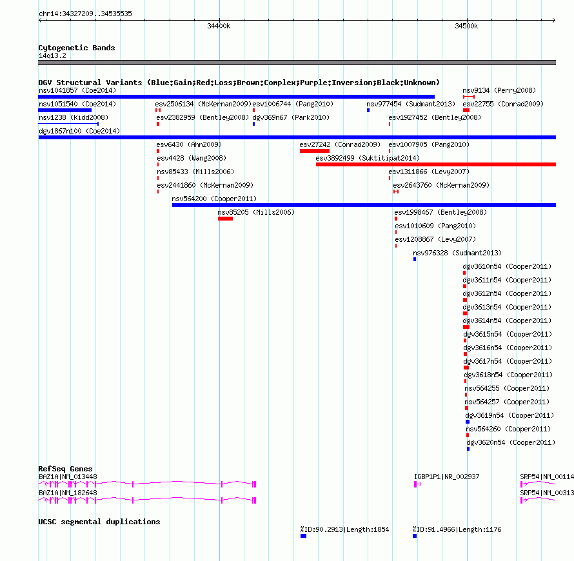Click the nsv1051540 (Coe2014) label

[77, 104]
